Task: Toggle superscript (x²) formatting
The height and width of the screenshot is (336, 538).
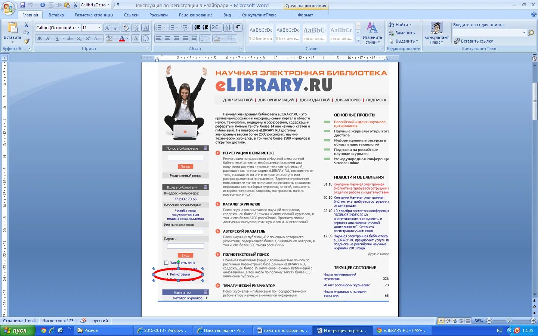Action: point(88,38)
